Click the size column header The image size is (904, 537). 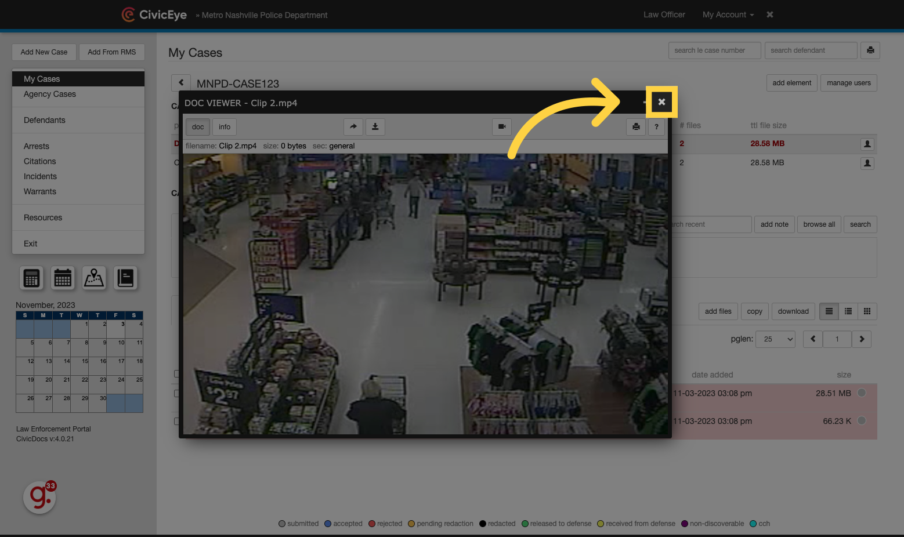(844, 375)
